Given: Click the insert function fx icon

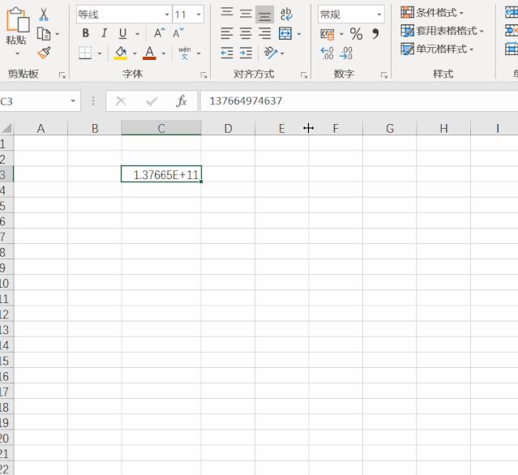Looking at the screenshot, I should pyautogui.click(x=182, y=101).
